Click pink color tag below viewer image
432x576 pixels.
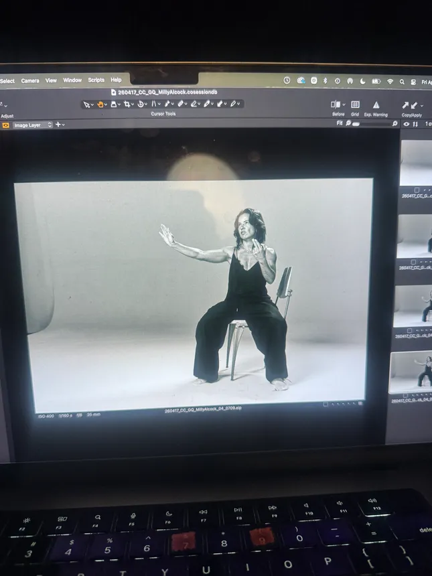coord(360,403)
